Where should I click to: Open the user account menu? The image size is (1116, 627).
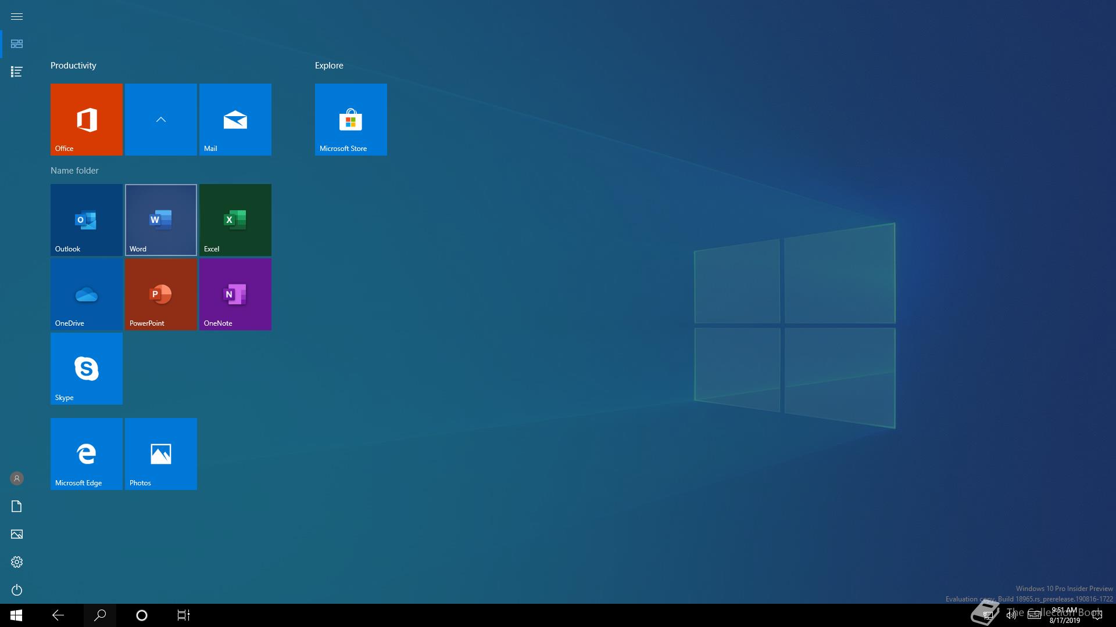click(x=17, y=478)
